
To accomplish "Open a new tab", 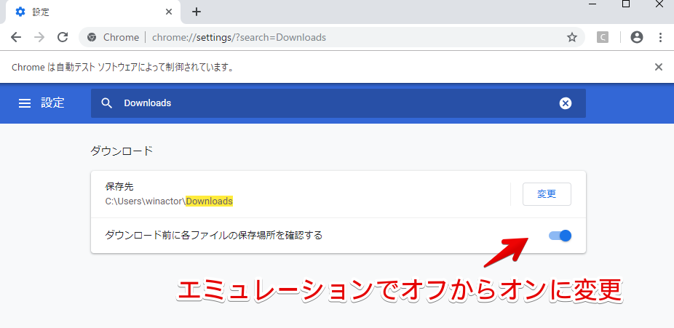I will point(197,12).
